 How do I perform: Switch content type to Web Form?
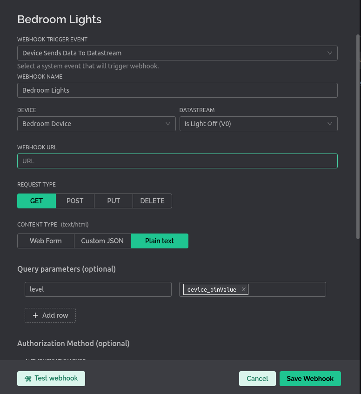pos(46,241)
